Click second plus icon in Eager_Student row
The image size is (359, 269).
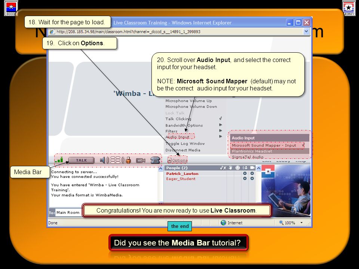tap(252, 179)
